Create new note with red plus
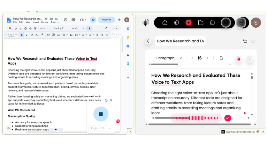The image size is (267, 150). (x=188, y=23)
